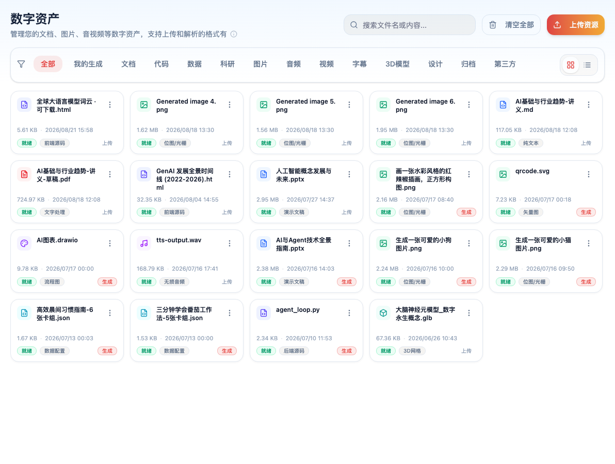
Task: Click 后端源码 tag on agent_loop.py card
Action: (x=294, y=351)
